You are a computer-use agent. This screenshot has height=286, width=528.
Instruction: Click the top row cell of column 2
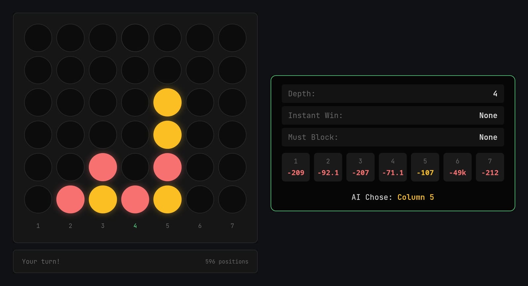point(70,38)
